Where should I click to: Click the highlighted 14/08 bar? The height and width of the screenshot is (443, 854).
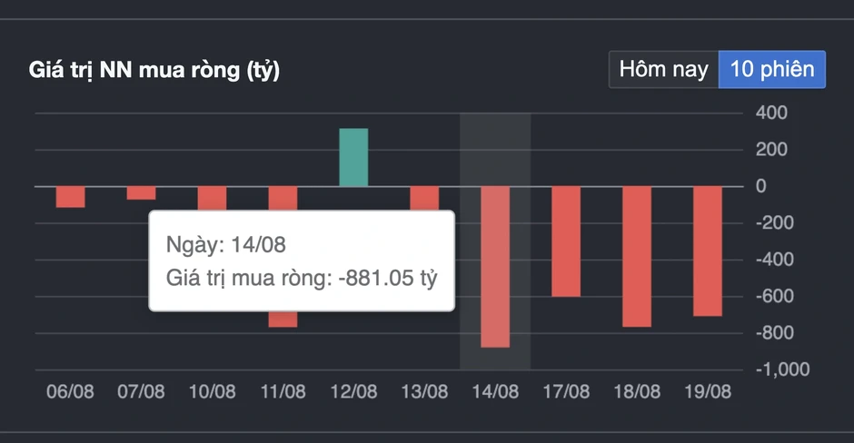click(495, 267)
